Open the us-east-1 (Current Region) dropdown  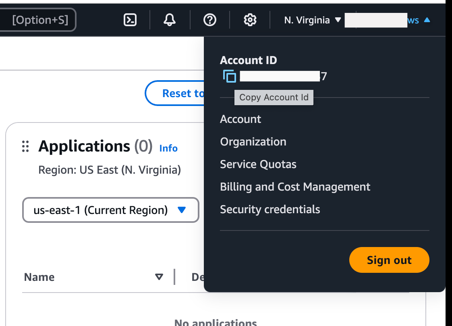(111, 210)
